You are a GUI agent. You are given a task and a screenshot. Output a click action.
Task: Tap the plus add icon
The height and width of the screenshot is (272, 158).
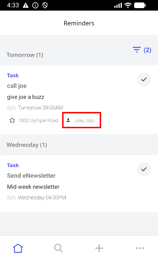click(x=99, y=248)
